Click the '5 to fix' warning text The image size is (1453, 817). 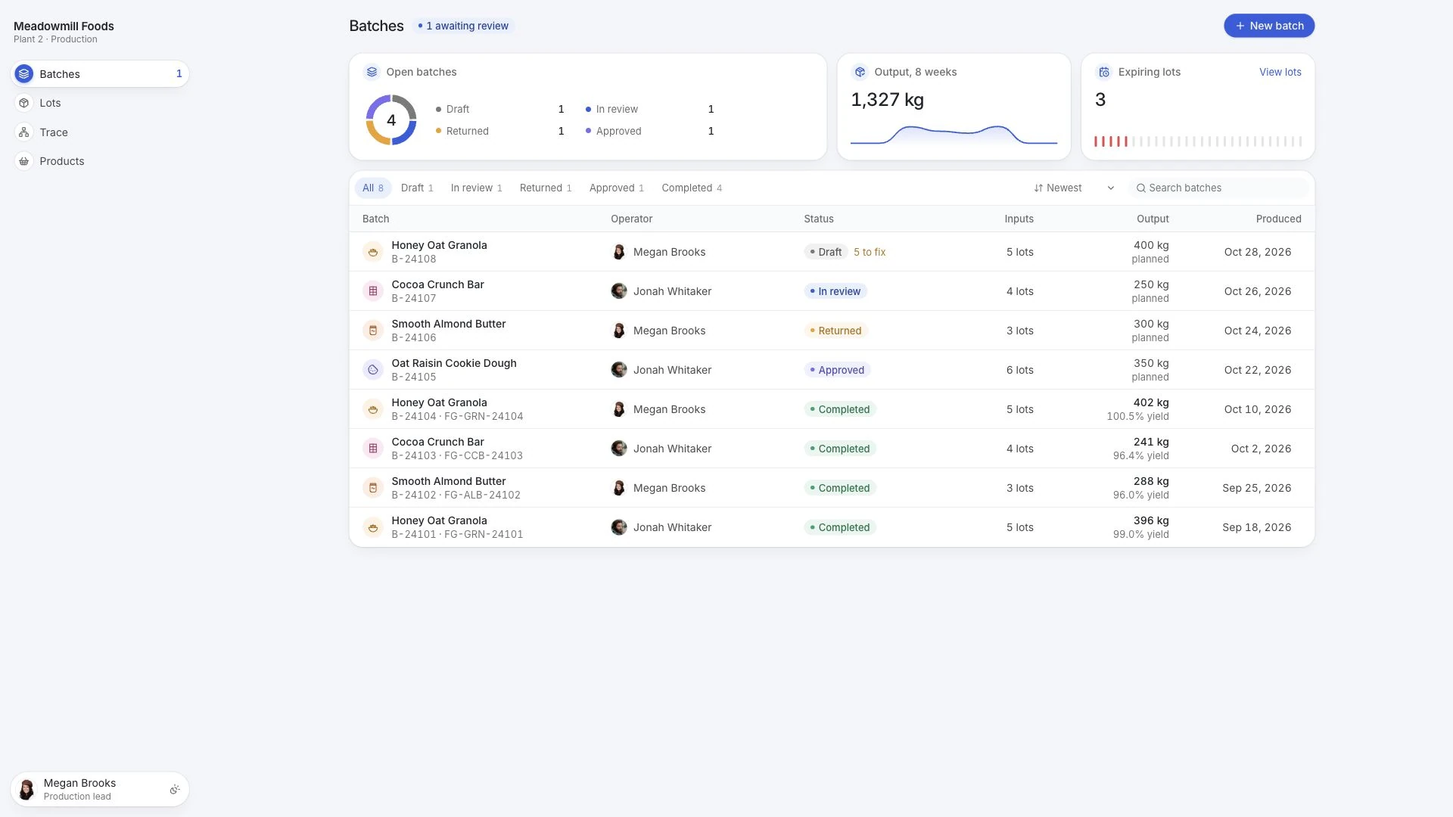(870, 252)
